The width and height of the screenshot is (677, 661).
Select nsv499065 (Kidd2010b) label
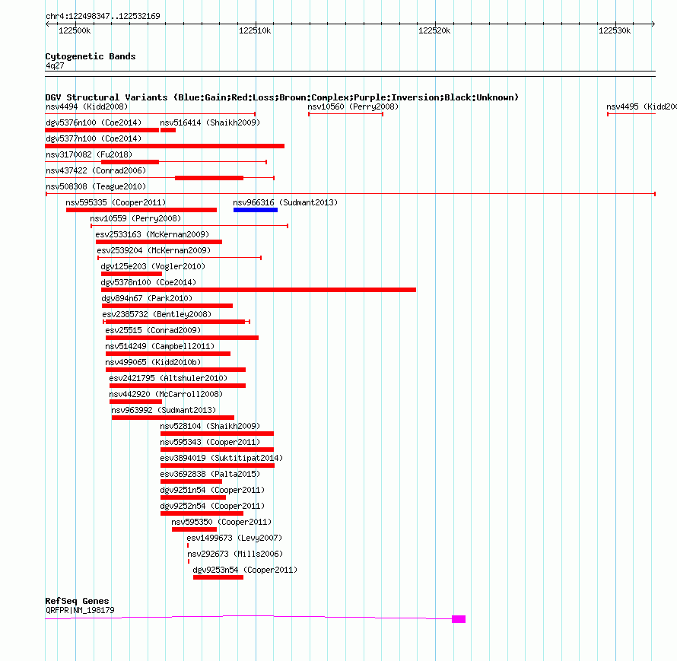[x=153, y=362]
